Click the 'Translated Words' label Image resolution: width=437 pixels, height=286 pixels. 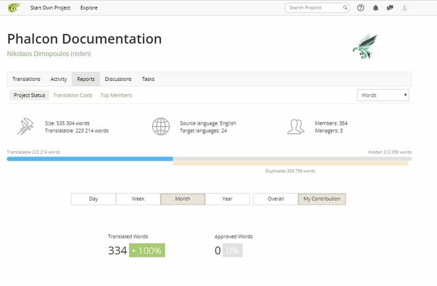click(128, 236)
